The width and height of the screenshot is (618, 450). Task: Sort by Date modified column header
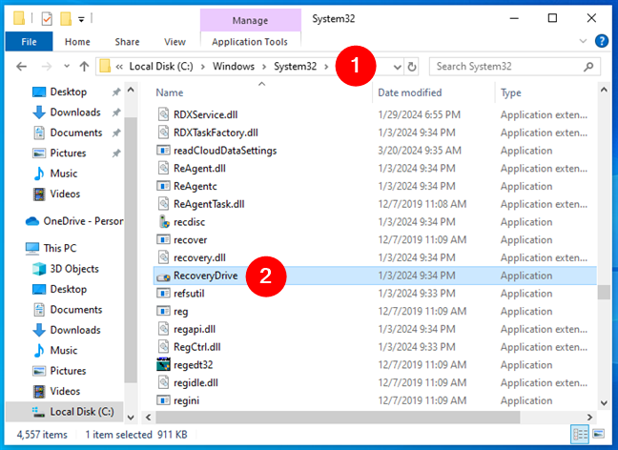pos(410,92)
